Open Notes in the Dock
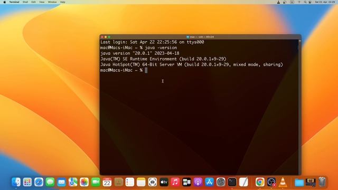Viewport: 338px width, 190px height. point(141,182)
